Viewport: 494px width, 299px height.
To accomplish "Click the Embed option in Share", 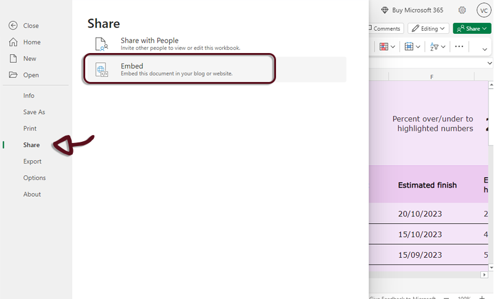I will tap(178, 69).
